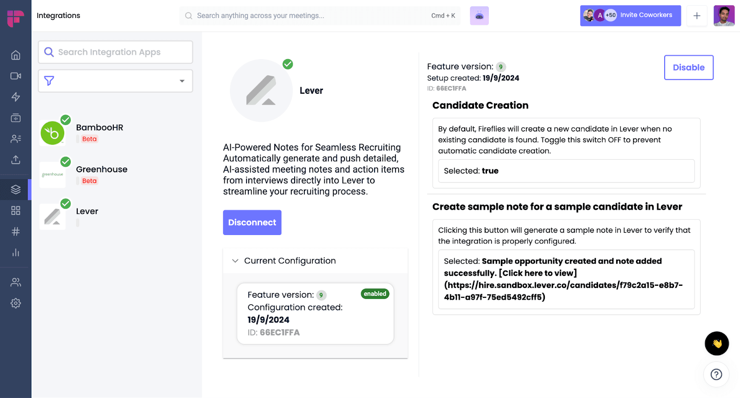The image size is (740, 398).
Task: Disconnect the Lever integration
Action: tap(252, 223)
